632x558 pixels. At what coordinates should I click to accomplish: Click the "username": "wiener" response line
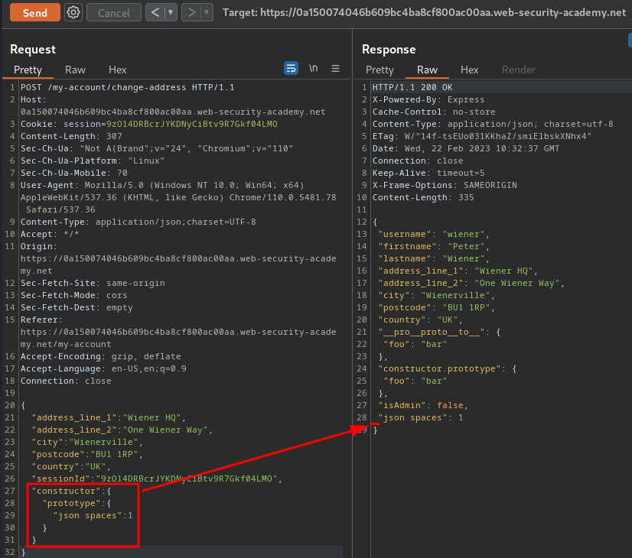click(x=434, y=234)
